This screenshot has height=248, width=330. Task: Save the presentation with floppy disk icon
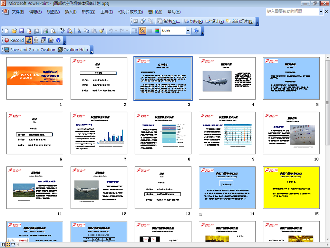click(x=22, y=31)
